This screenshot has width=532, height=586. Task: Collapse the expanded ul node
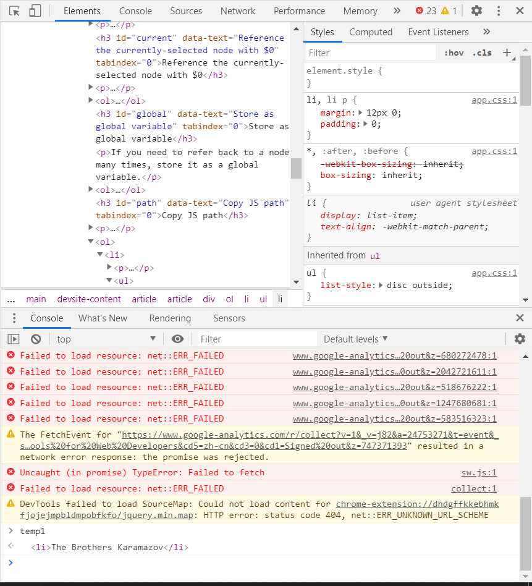tap(109, 280)
